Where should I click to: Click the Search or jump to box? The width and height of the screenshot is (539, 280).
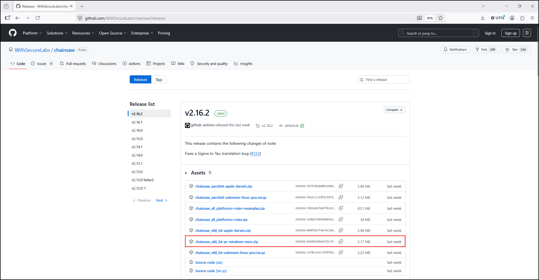438,33
